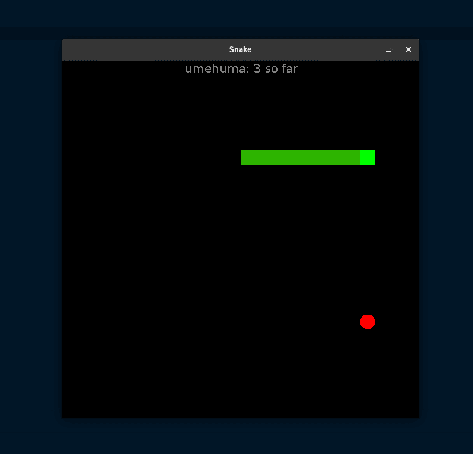Viewport: 473px width, 454px height.
Task: Click the 'umehuma: 3 so far' score text
Action: (x=241, y=69)
